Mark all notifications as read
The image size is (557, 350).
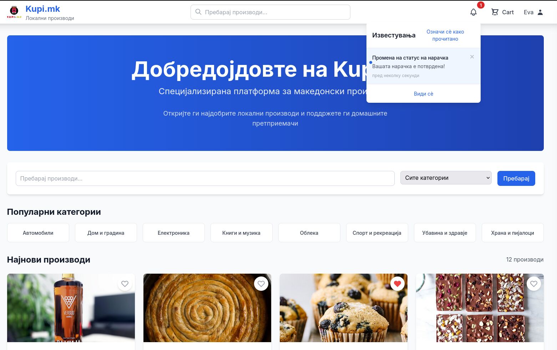[445, 35]
